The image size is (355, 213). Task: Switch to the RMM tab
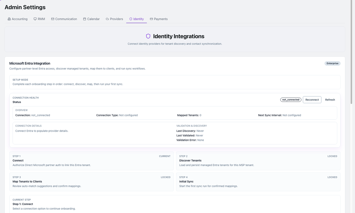click(x=39, y=19)
